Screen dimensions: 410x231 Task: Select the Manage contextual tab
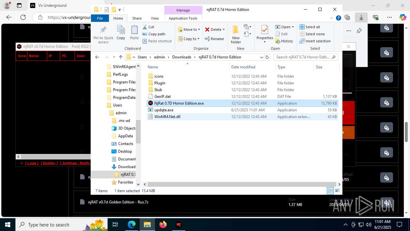coord(183,10)
